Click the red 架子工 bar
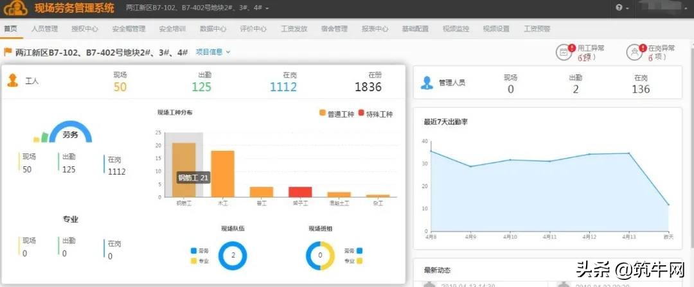This screenshot has width=694, height=287. pyautogui.click(x=300, y=192)
